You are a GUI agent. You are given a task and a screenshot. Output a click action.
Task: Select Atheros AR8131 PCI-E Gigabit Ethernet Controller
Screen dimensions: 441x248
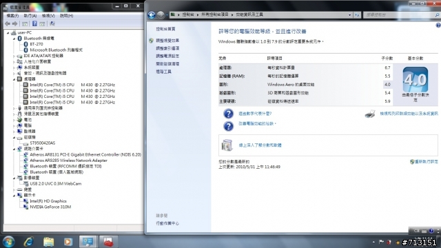(85, 154)
